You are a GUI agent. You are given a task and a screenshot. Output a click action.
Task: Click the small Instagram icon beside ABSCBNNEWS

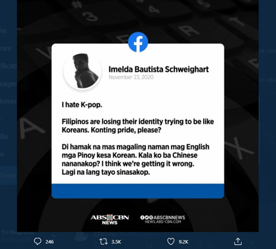(x=151, y=217)
